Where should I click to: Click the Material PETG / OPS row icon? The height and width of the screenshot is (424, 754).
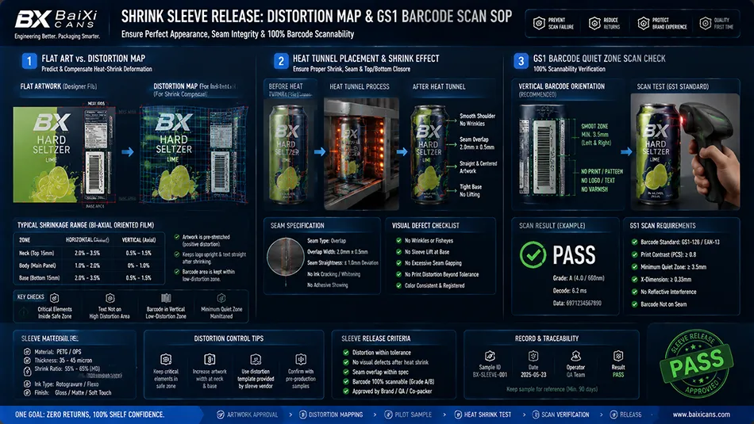27,352
